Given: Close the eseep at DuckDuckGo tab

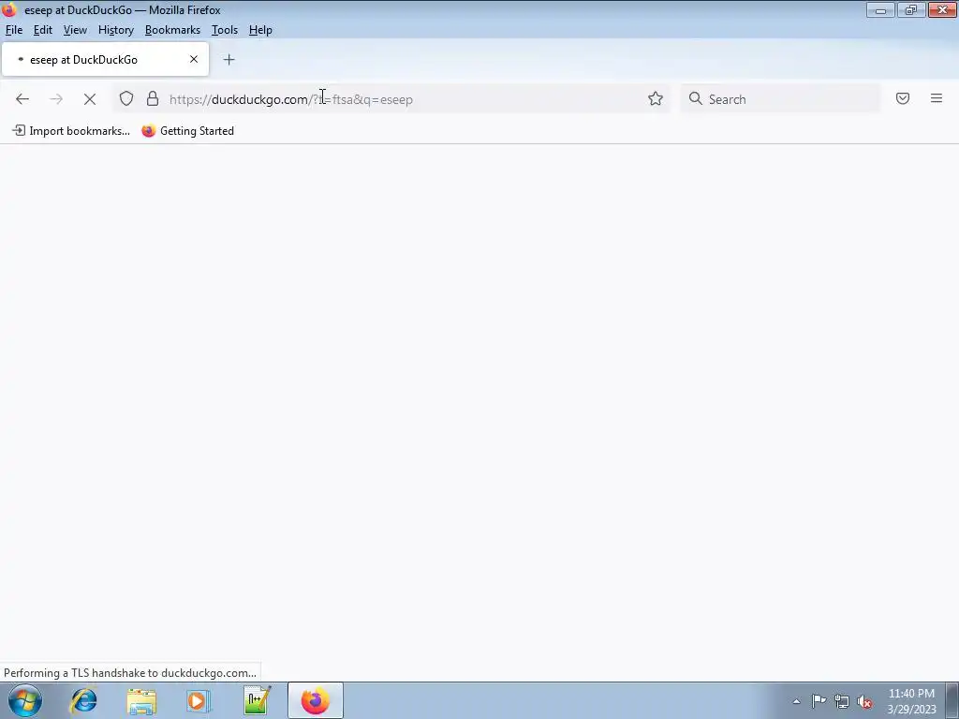Looking at the screenshot, I should click(194, 59).
